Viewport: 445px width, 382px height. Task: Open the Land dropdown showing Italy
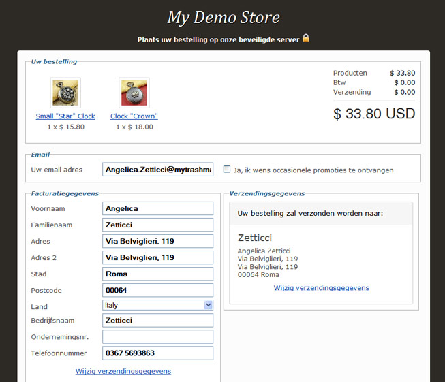tap(158, 305)
